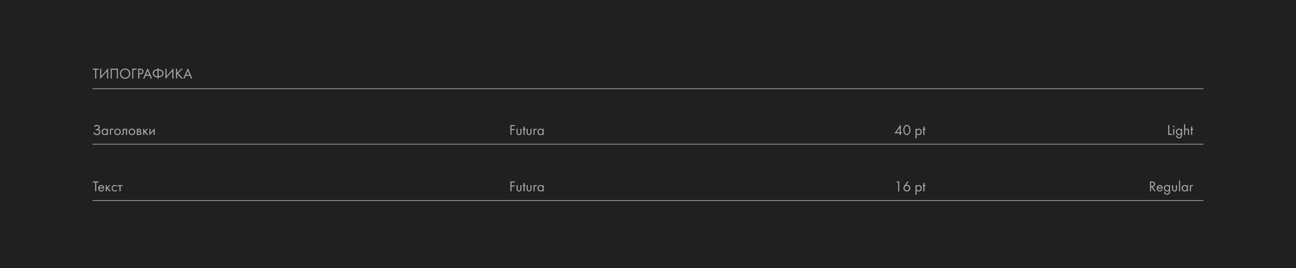The width and height of the screenshot is (1296, 268).
Task: Click the number 40 in headings size
Action: [x=903, y=131]
